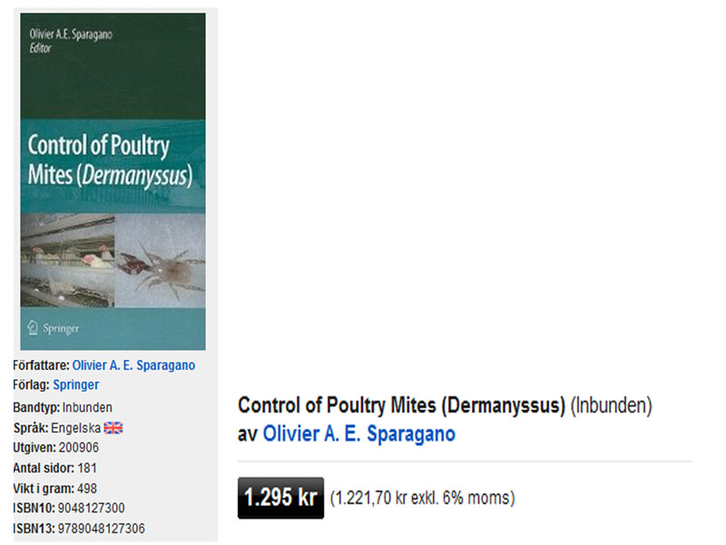Click the price excluding 6% moms text
Screen dimensions: 726x545
point(422,498)
